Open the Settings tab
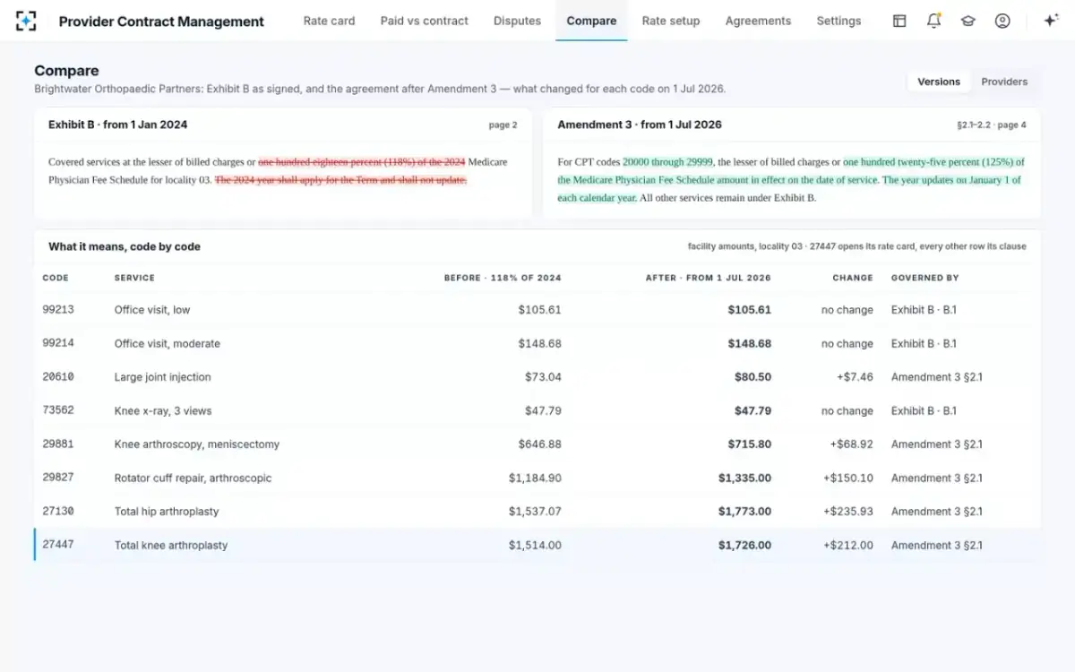1075x672 pixels. pos(838,21)
